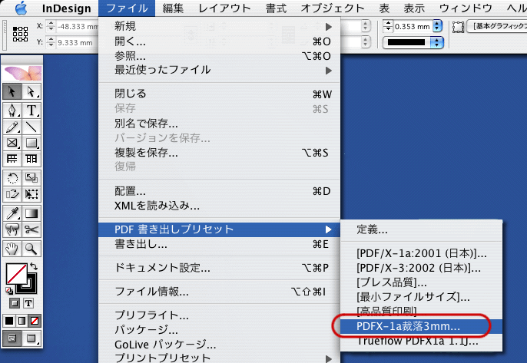Select the Pencil tool
This screenshot has width=527, height=363.
(x=12, y=127)
